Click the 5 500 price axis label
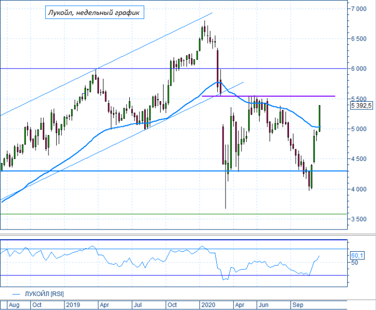 (x=358, y=99)
